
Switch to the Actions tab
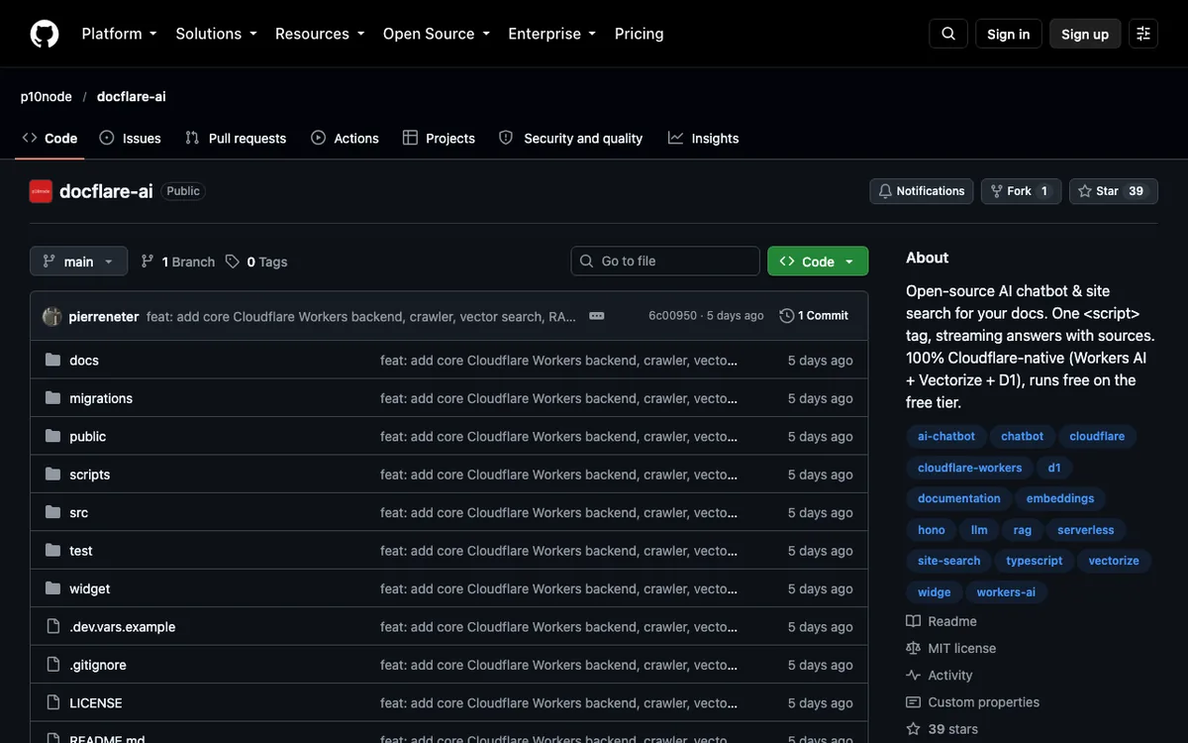345,139
